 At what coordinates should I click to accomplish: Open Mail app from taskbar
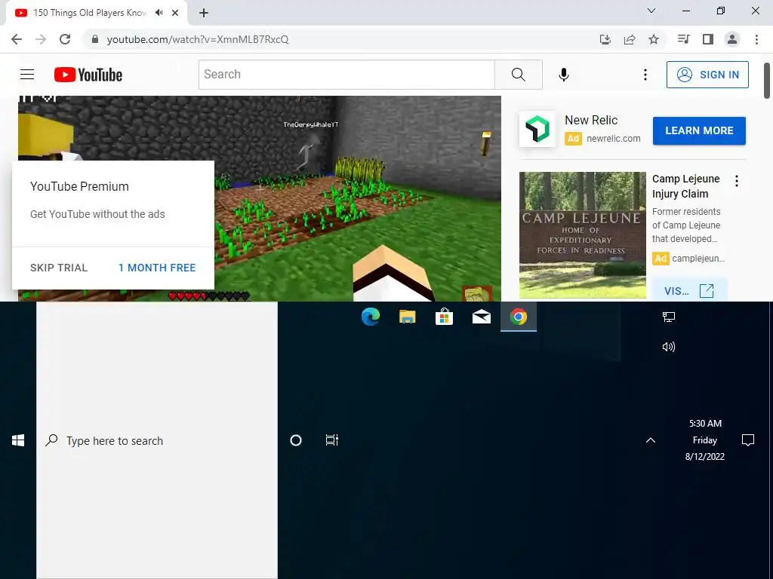click(x=481, y=317)
